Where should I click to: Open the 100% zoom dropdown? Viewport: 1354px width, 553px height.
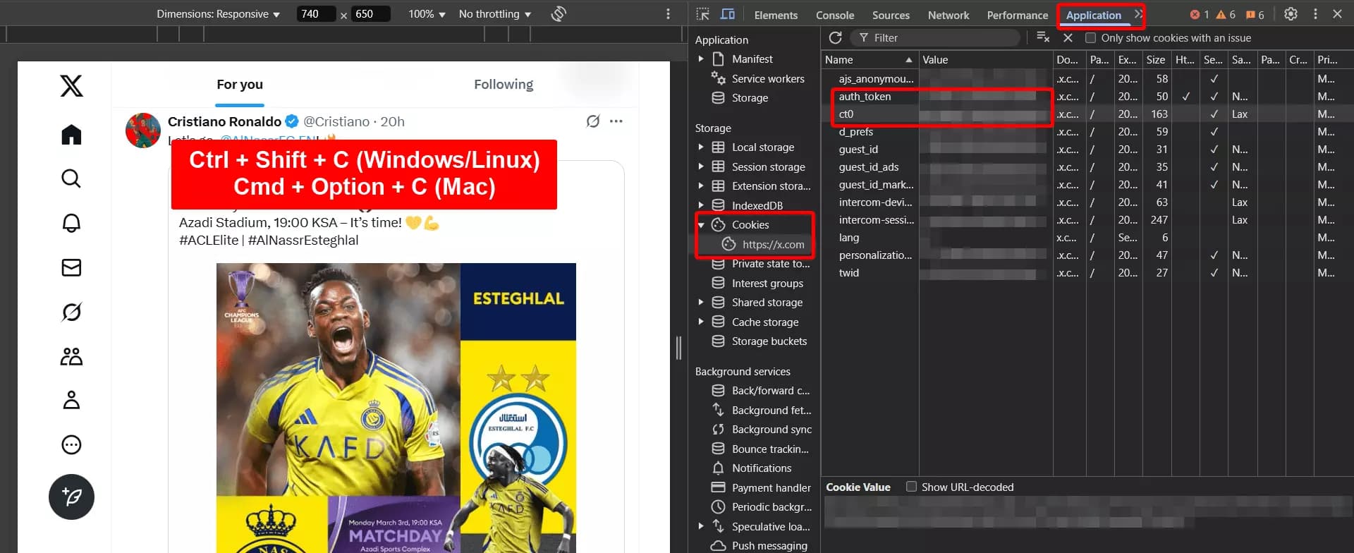coord(427,14)
